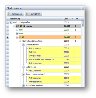Click code 00030 in the Glasrohrtransportband row

tap(67, 74)
